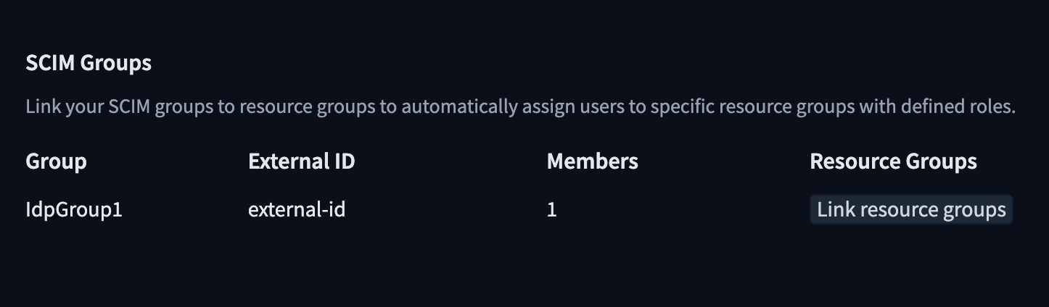Click the Members count for IdpGroup1
The image size is (1049, 307).
(551, 210)
